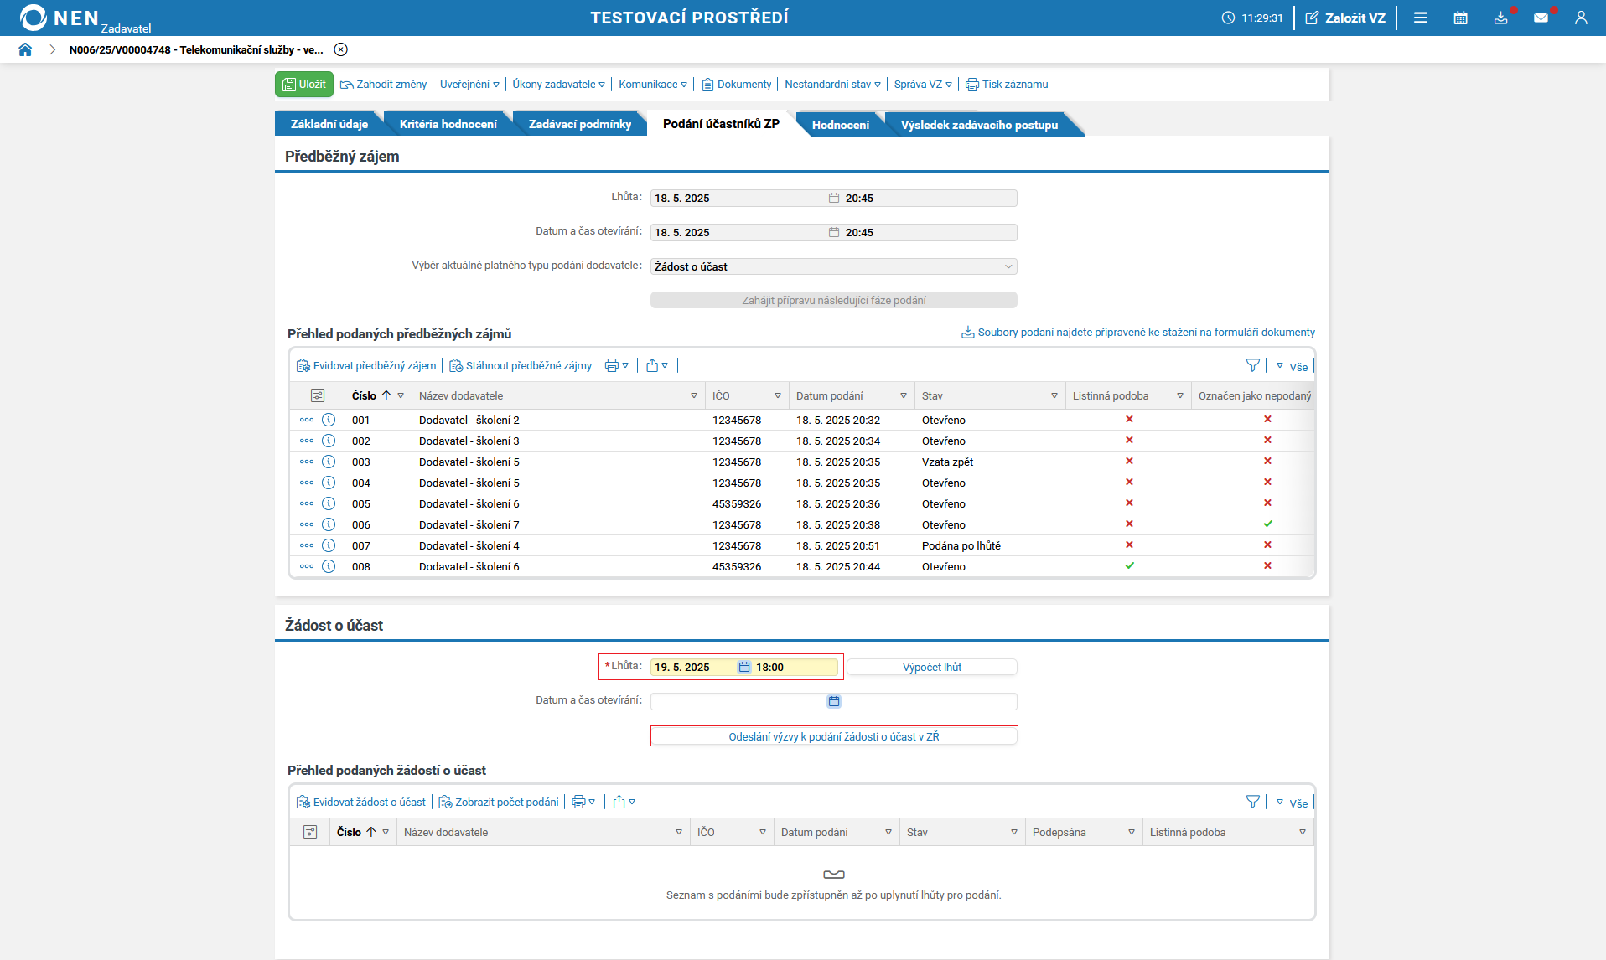Open the user profile icon
Viewport: 1606px width, 960px height.
(1581, 18)
